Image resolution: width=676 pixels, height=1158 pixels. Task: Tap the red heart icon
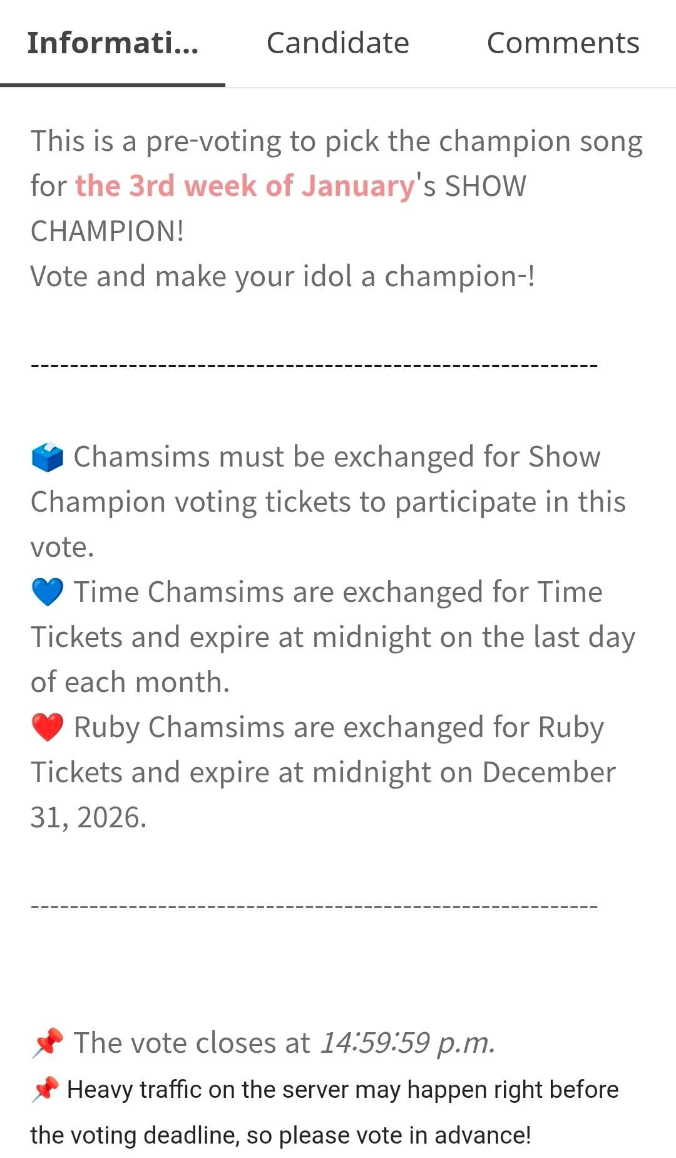click(x=47, y=728)
